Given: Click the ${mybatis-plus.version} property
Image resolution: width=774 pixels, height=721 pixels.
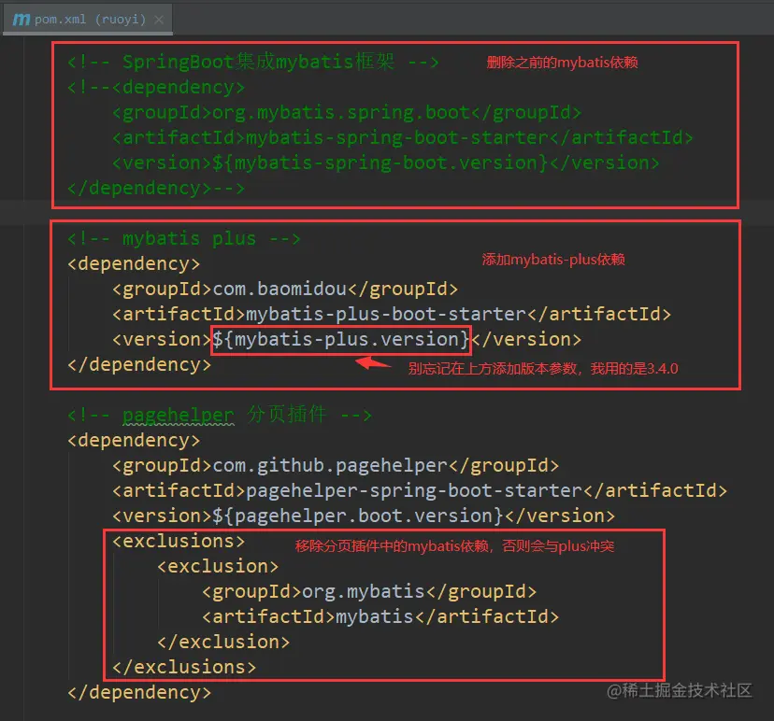Looking at the screenshot, I should click(x=341, y=339).
